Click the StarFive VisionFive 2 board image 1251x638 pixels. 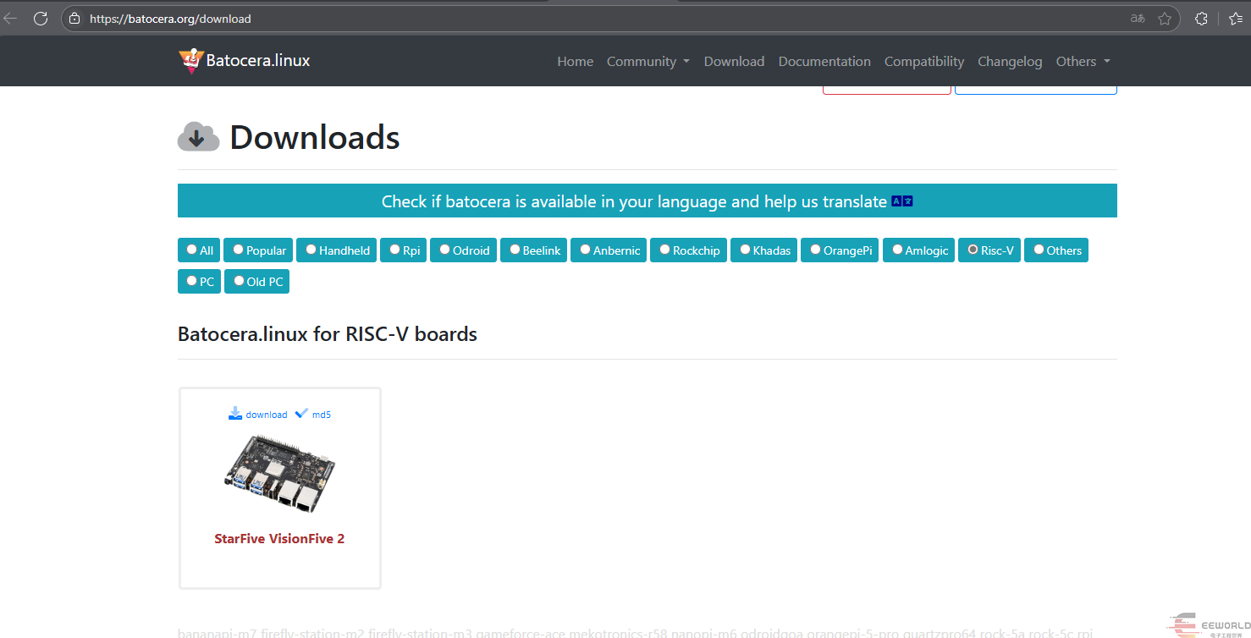(x=280, y=474)
